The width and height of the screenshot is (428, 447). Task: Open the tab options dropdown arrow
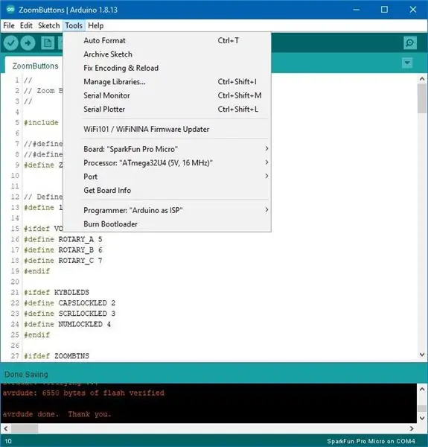pyautogui.click(x=407, y=63)
